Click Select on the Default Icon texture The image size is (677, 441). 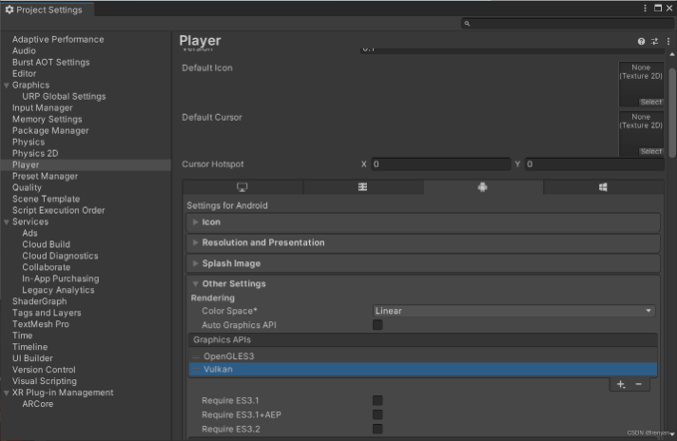pos(650,102)
